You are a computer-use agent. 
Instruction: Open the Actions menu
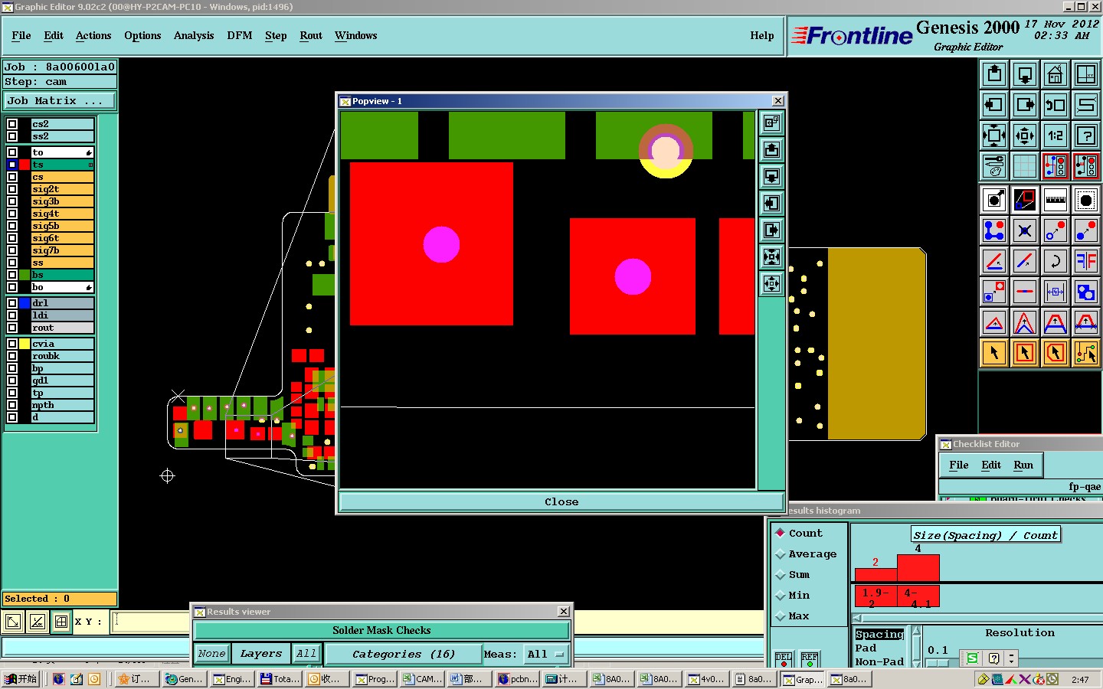(x=93, y=35)
